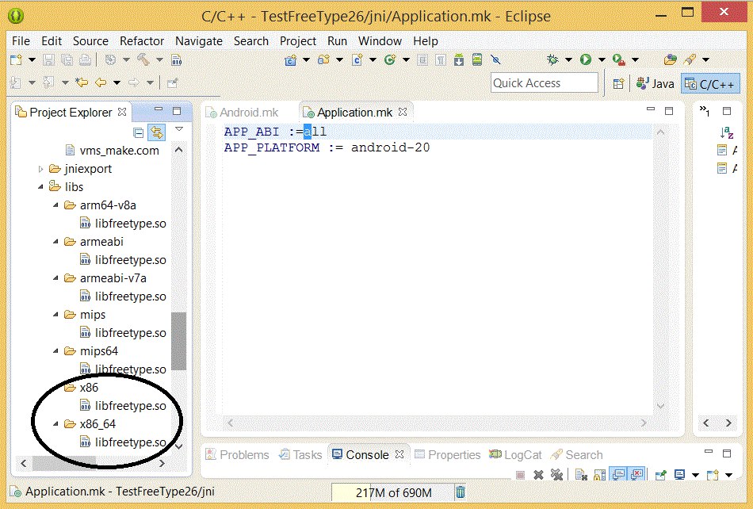Click the Clear Console icon
This screenshot has width=753, height=509.
[x=582, y=475]
